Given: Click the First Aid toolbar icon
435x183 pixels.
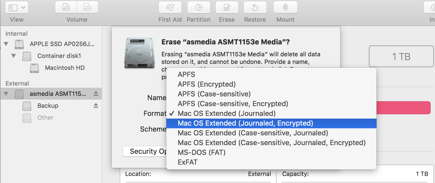Looking at the screenshot, I should coord(170,7).
